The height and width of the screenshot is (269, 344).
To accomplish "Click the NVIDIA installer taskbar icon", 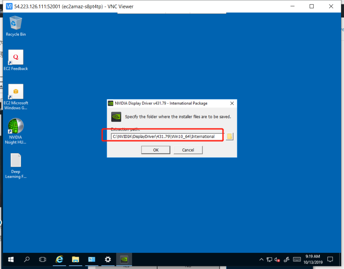I will pos(124,259).
